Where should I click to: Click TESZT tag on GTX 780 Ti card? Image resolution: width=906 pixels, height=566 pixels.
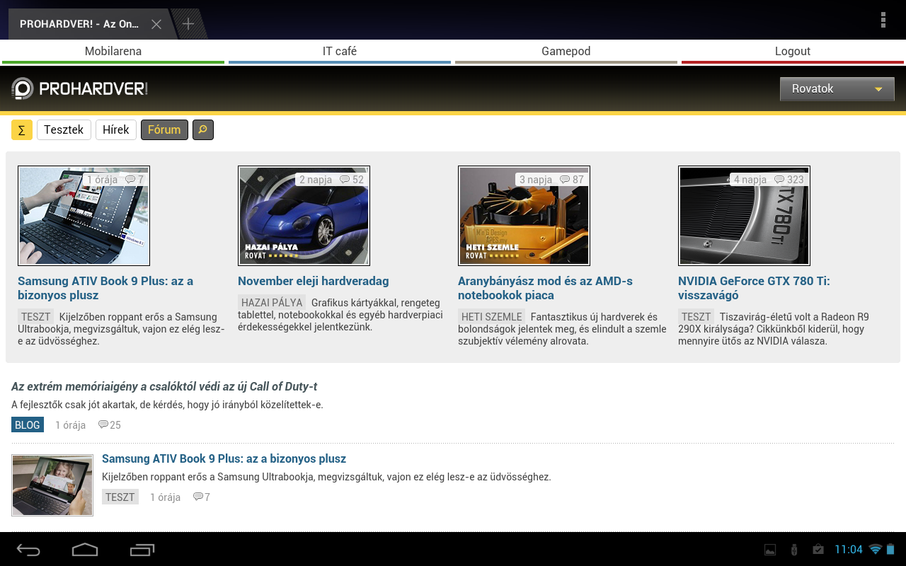(x=696, y=317)
